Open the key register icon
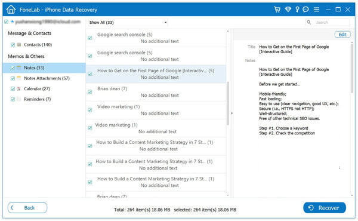The width and height of the screenshot is (358, 221). point(297,10)
